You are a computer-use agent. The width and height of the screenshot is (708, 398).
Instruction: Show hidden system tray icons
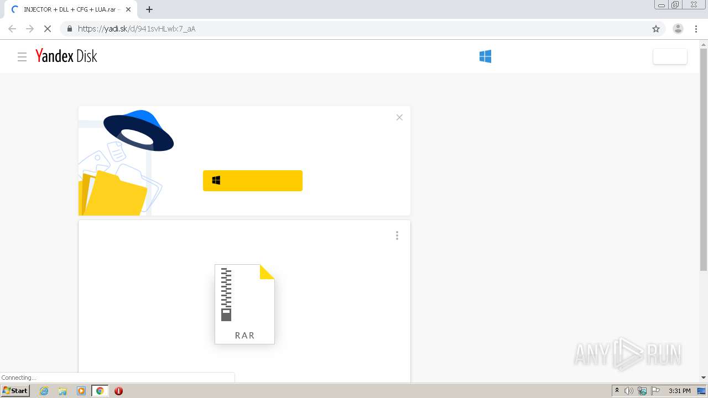617,391
